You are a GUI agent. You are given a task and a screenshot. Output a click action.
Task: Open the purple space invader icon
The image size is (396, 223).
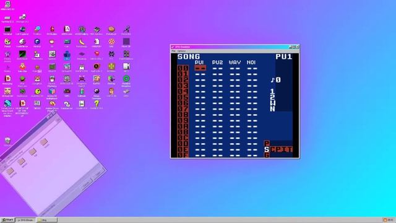click(82, 79)
